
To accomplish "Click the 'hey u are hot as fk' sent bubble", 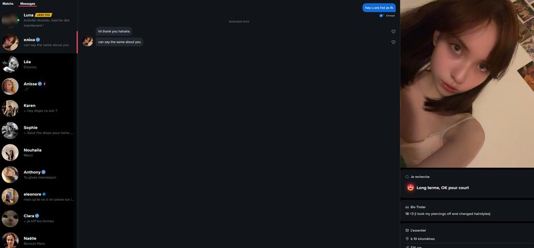I will (x=379, y=8).
